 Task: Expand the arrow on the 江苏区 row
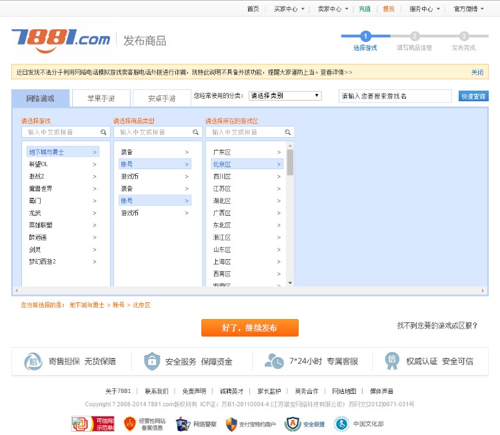pyautogui.click(x=279, y=189)
